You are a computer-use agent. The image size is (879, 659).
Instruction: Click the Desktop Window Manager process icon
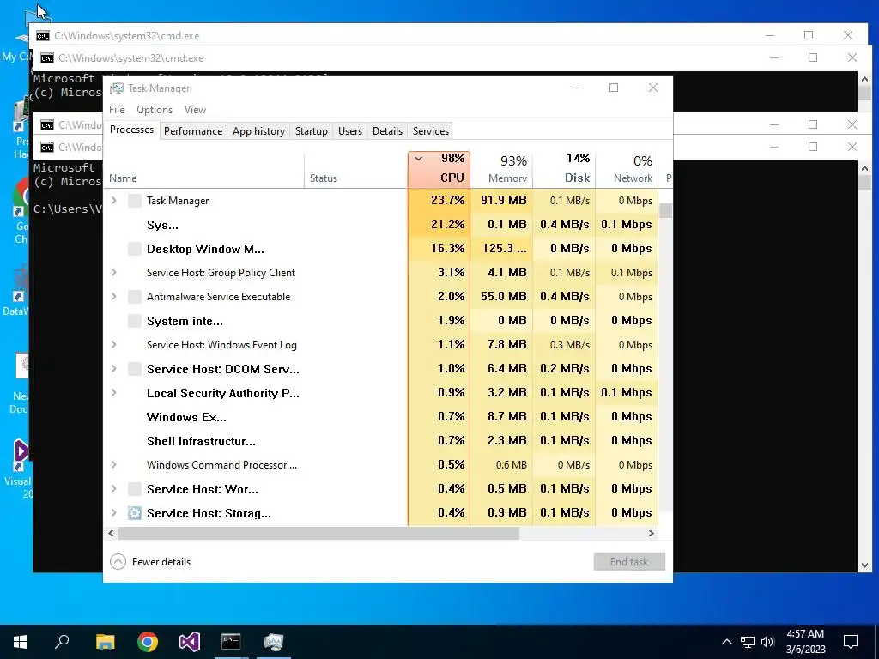(x=135, y=249)
